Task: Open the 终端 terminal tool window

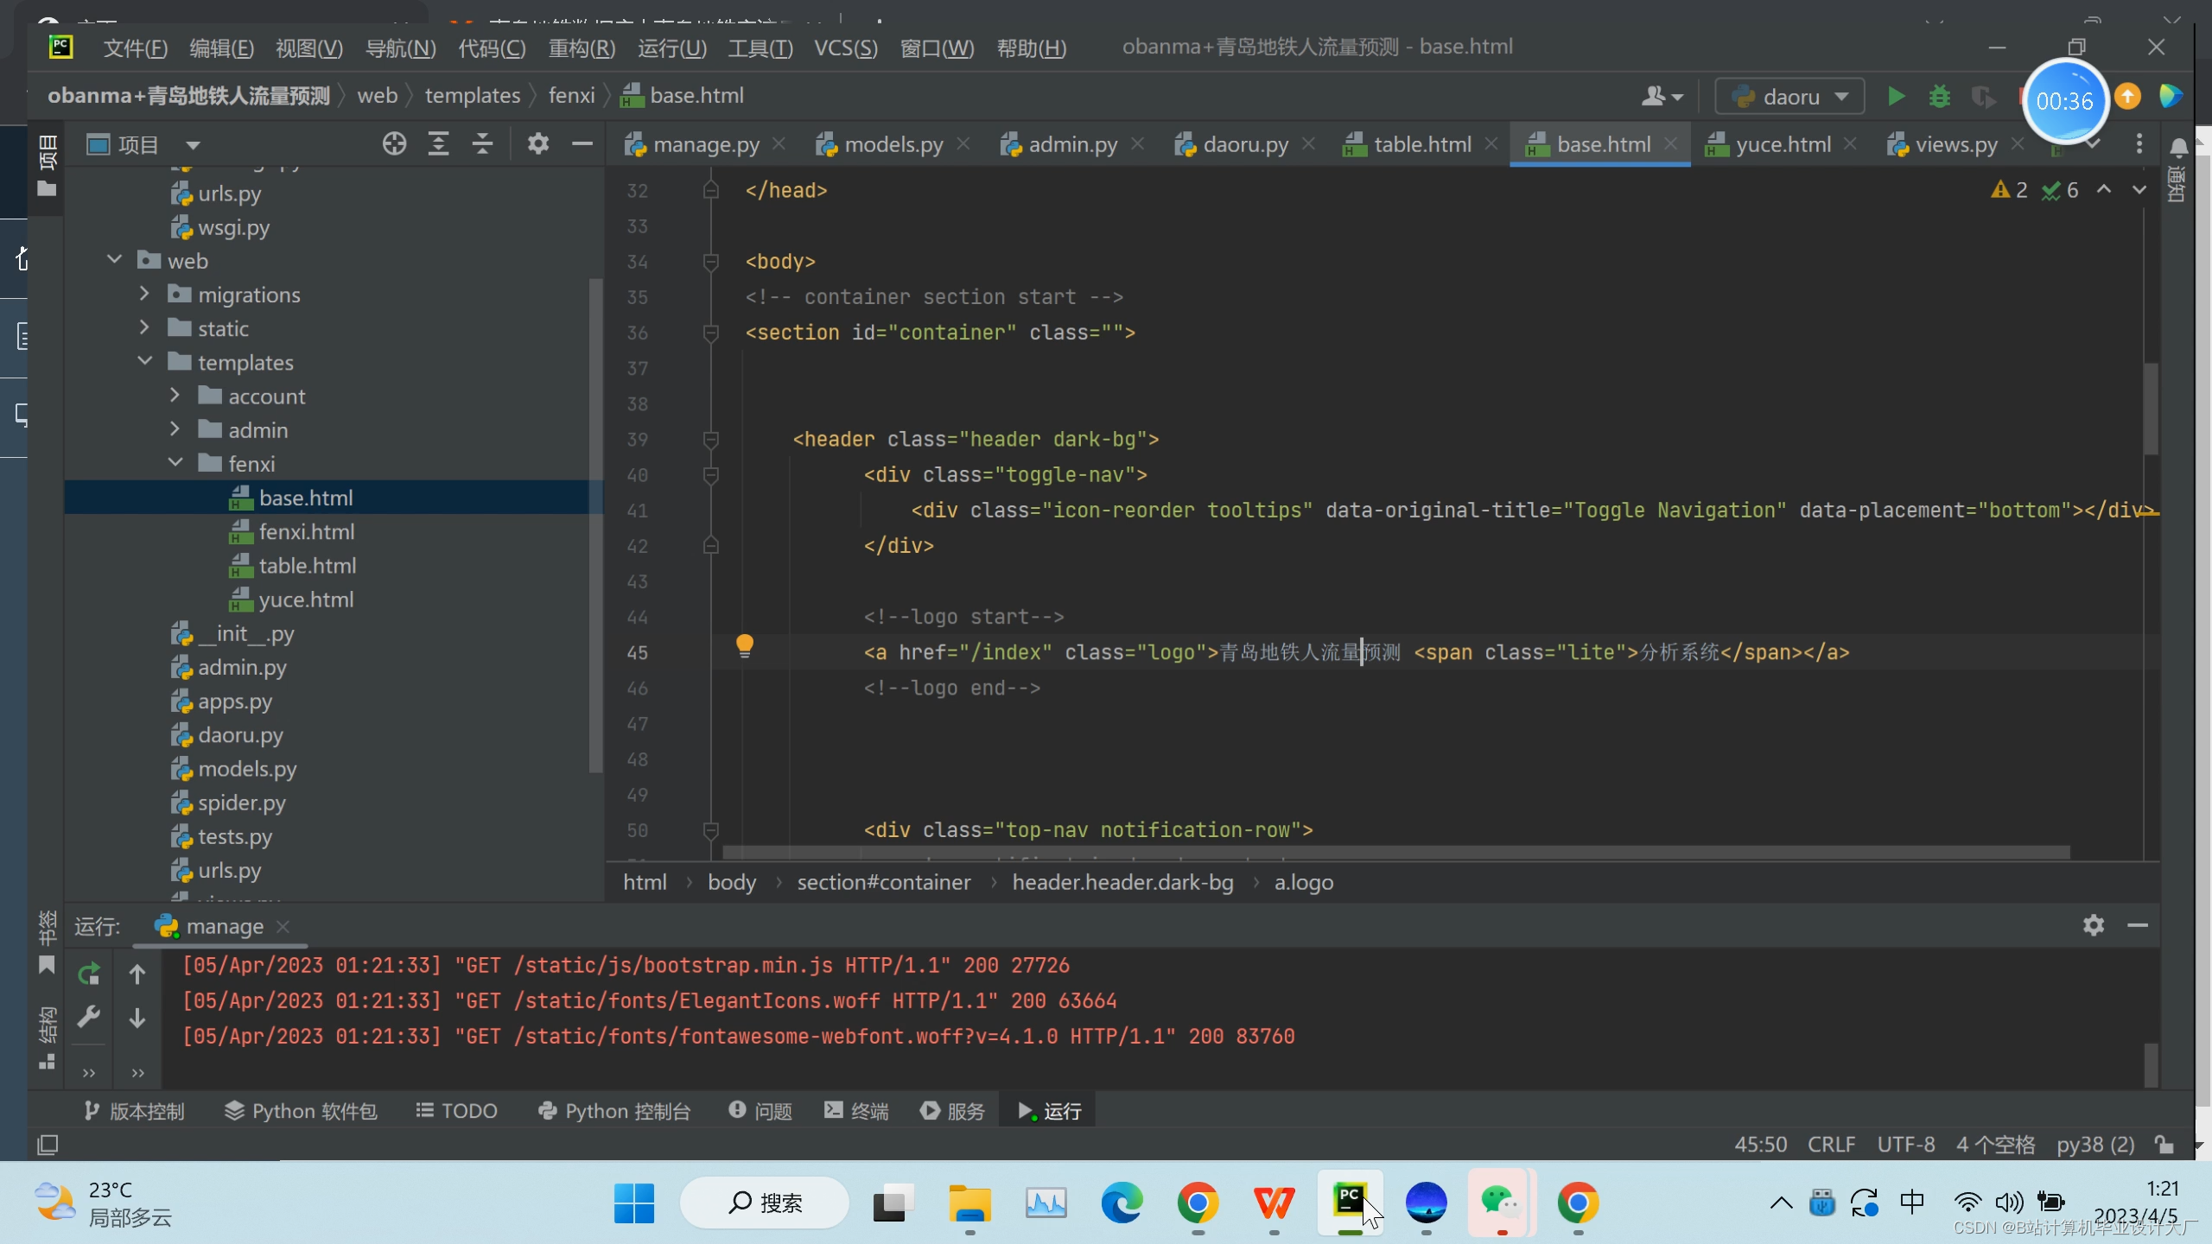Action: click(856, 1111)
